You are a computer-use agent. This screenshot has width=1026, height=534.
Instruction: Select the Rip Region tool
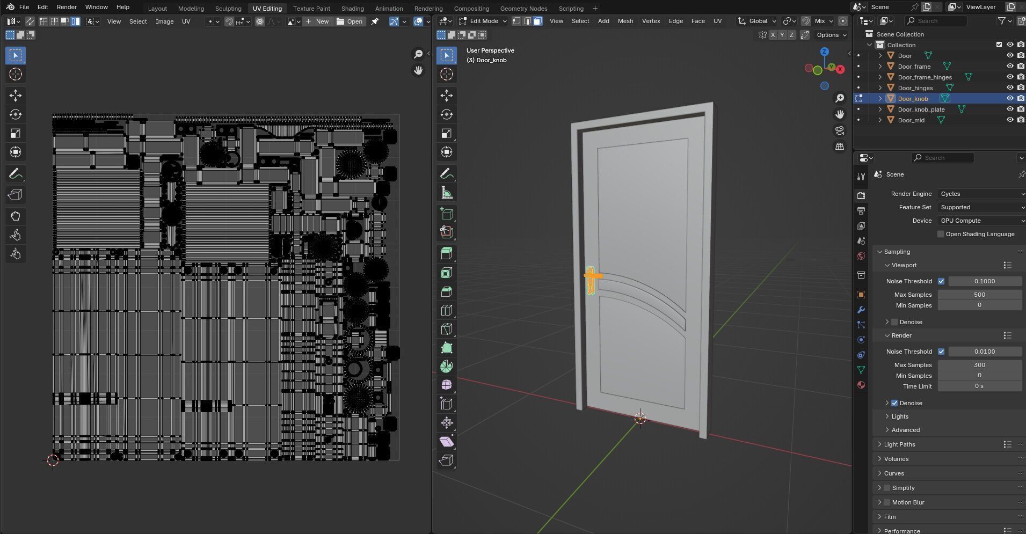(x=447, y=460)
